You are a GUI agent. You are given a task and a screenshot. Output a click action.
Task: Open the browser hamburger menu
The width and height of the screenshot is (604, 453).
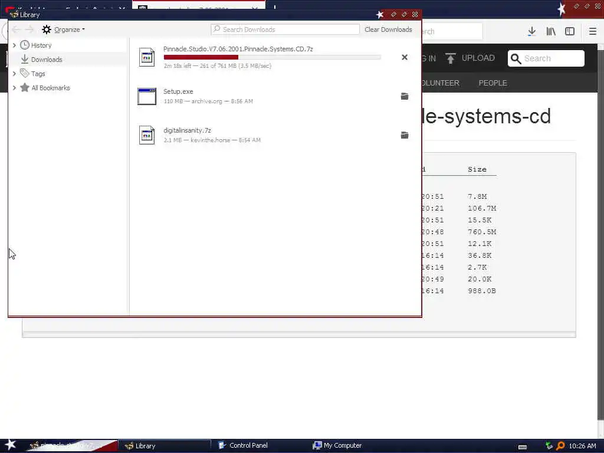[593, 32]
